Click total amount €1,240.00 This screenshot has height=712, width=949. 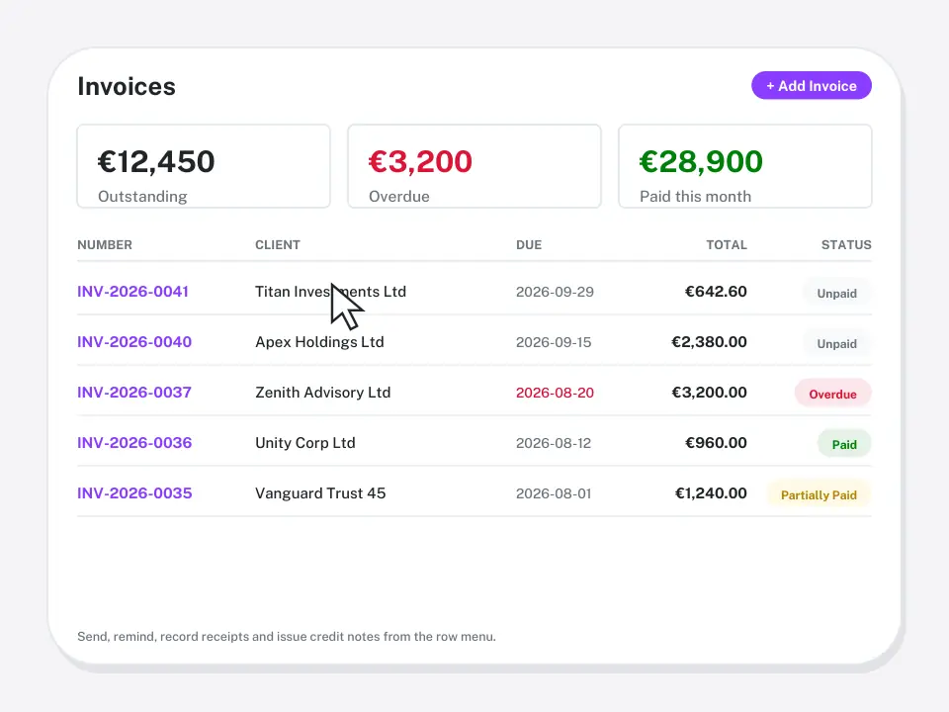coord(711,493)
